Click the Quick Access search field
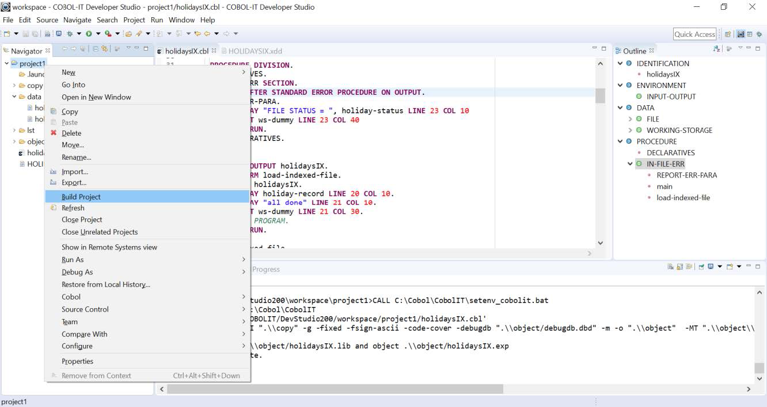 pyautogui.click(x=694, y=34)
